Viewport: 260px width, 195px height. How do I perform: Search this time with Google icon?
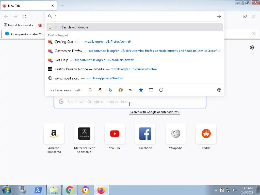[x=90, y=90]
